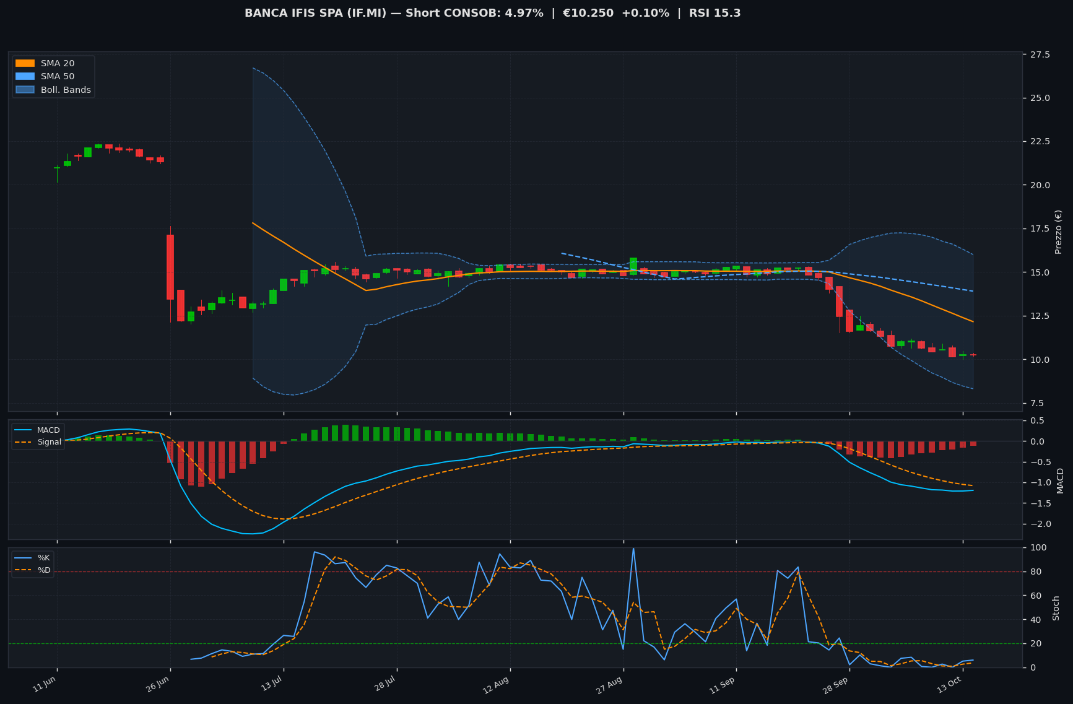1073x704 pixels.
Task: Click the tall green candle near 27 Aug
Action: [x=633, y=266]
